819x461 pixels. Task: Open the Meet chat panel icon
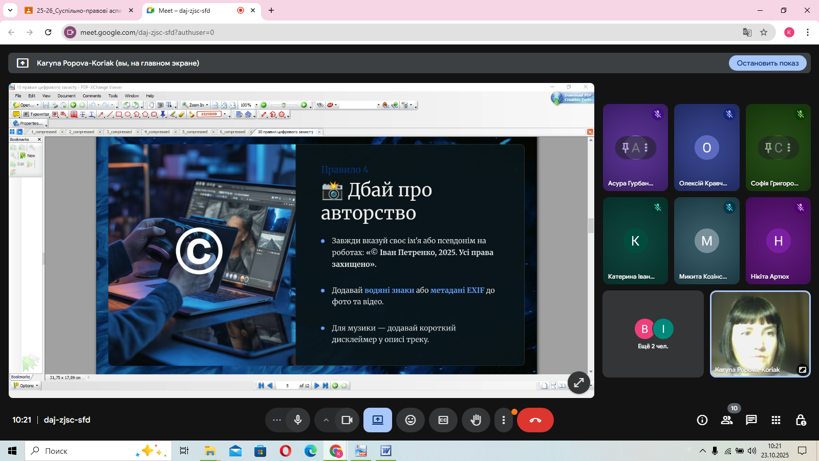pos(751,420)
